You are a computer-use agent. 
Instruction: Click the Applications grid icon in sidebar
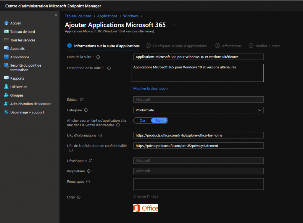(7, 57)
